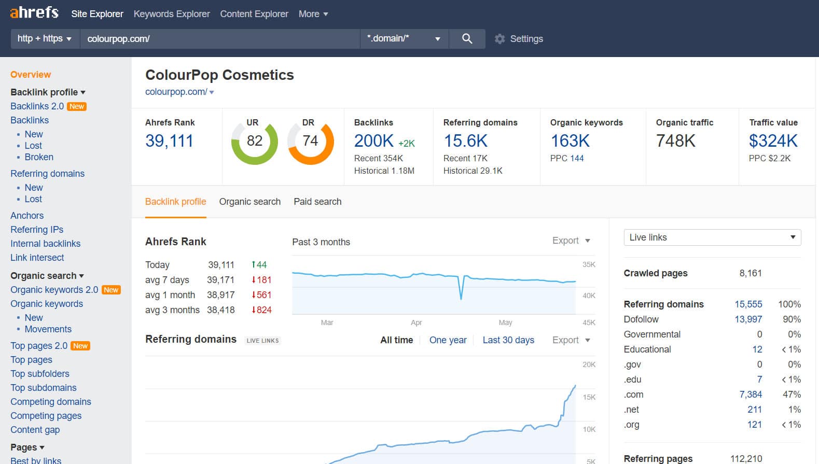
Task: Click the .net domains count 211
Action: tap(755, 410)
